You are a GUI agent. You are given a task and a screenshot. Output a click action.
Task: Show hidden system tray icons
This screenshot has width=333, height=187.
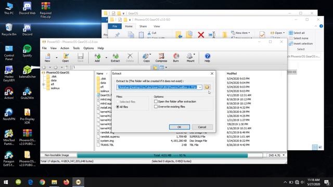pos(285,182)
